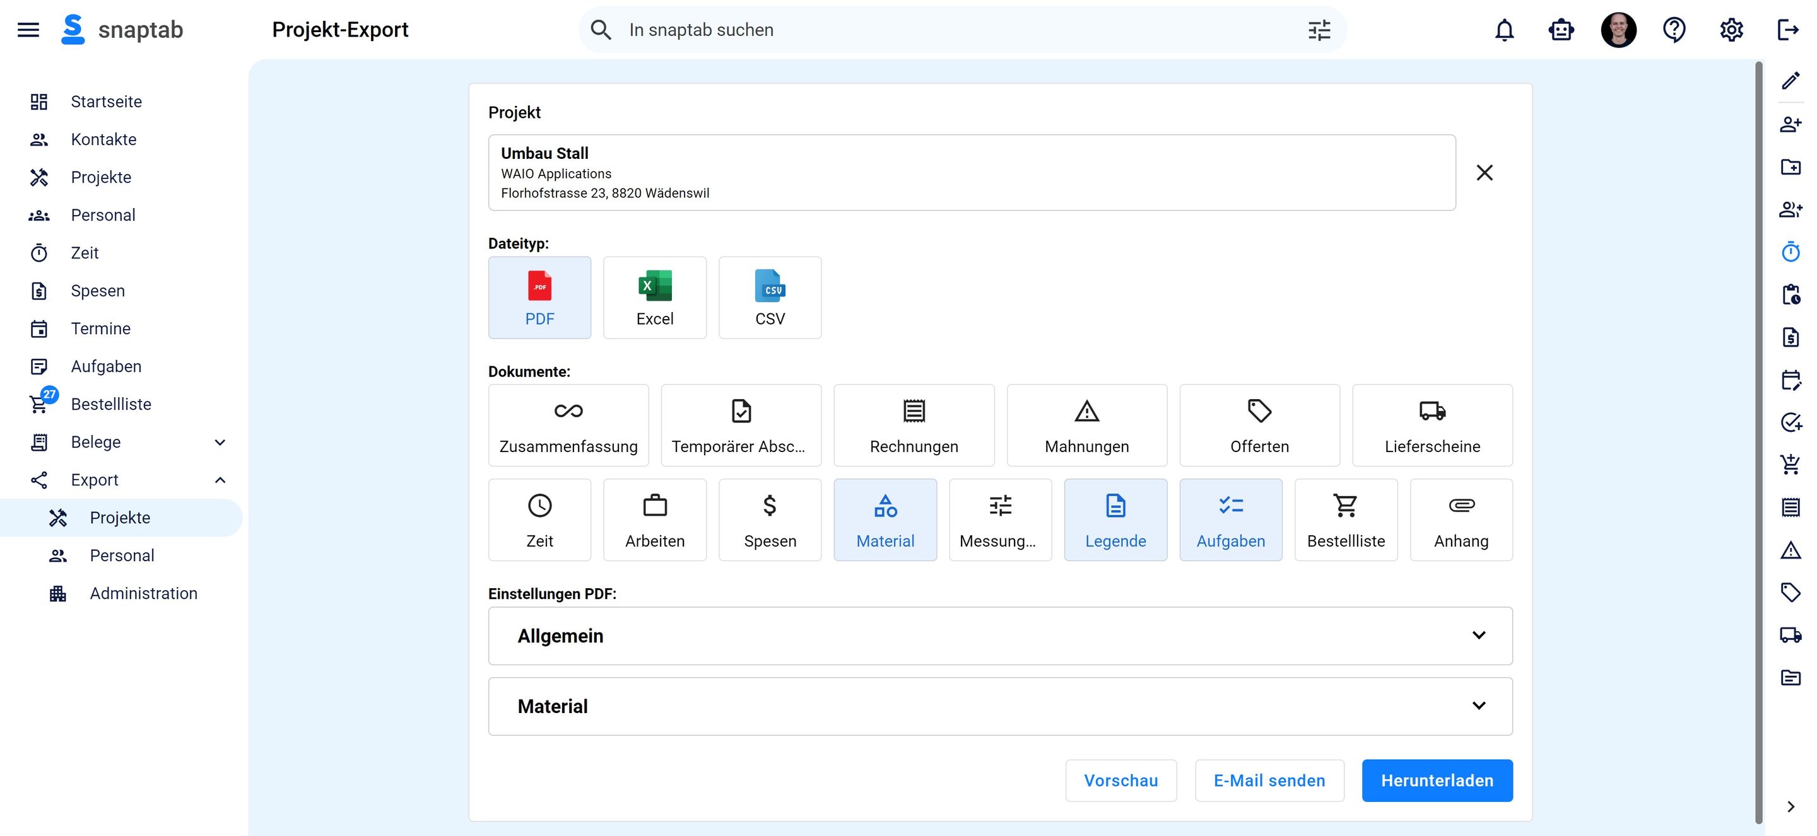Select the Lieferscheine document type
This screenshot has height=836, width=1817.
click(x=1431, y=424)
